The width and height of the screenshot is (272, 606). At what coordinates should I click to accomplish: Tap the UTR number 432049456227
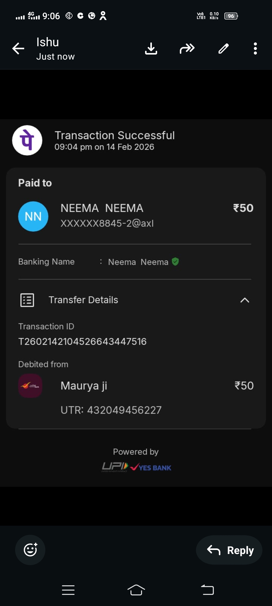pos(111,410)
